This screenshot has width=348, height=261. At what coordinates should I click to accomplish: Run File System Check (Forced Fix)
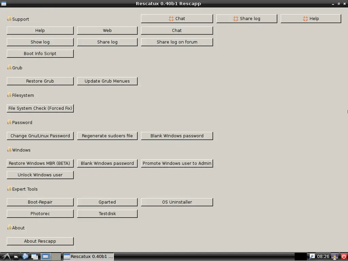point(40,108)
